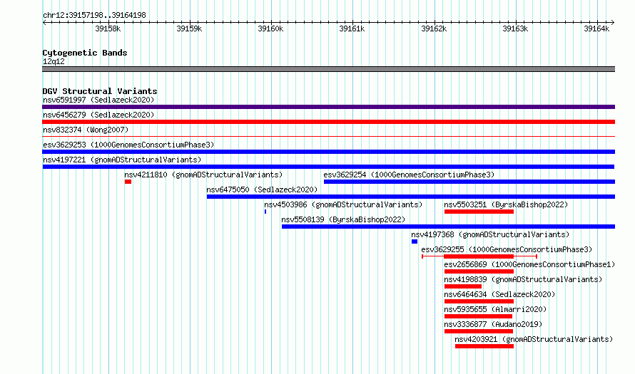Click the red nsv5935655 variant bar
The image size is (635, 374).
pos(478,316)
